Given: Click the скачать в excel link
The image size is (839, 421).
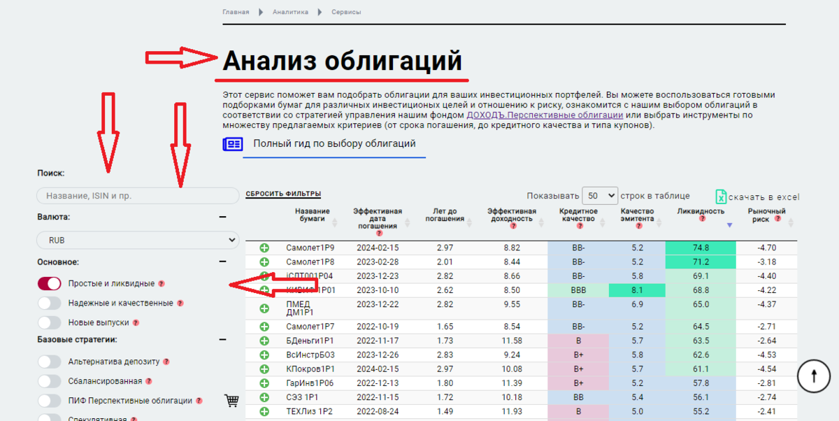Looking at the screenshot, I should tap(763, 197).
